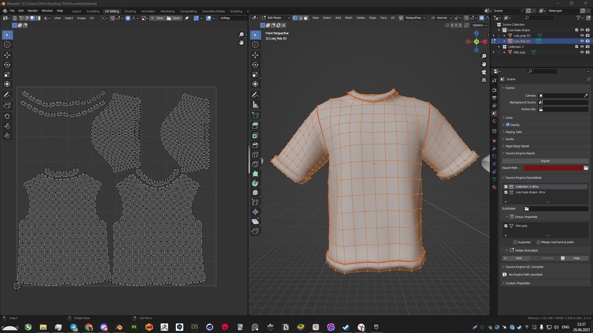Activate the Annotate tool in the 3D viewport
This screenshot has width=593, height=333.
(x=255, y=95)
